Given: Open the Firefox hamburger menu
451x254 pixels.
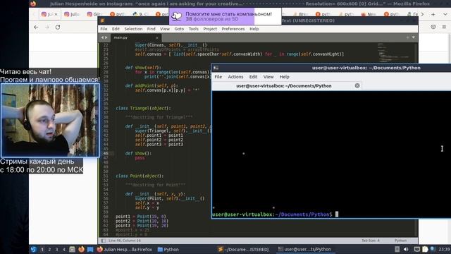Looking at the screenshot, I should click(444, 27).
